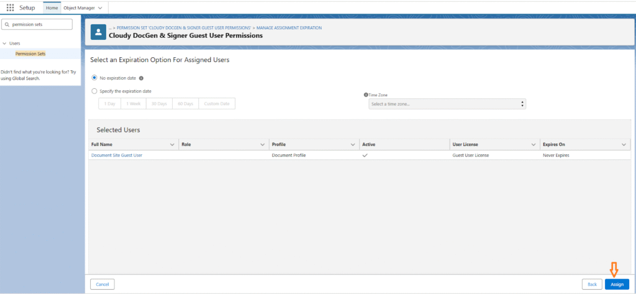
Task: Select Permission Sets in the sidebar
Action: (x=30, y=53)
